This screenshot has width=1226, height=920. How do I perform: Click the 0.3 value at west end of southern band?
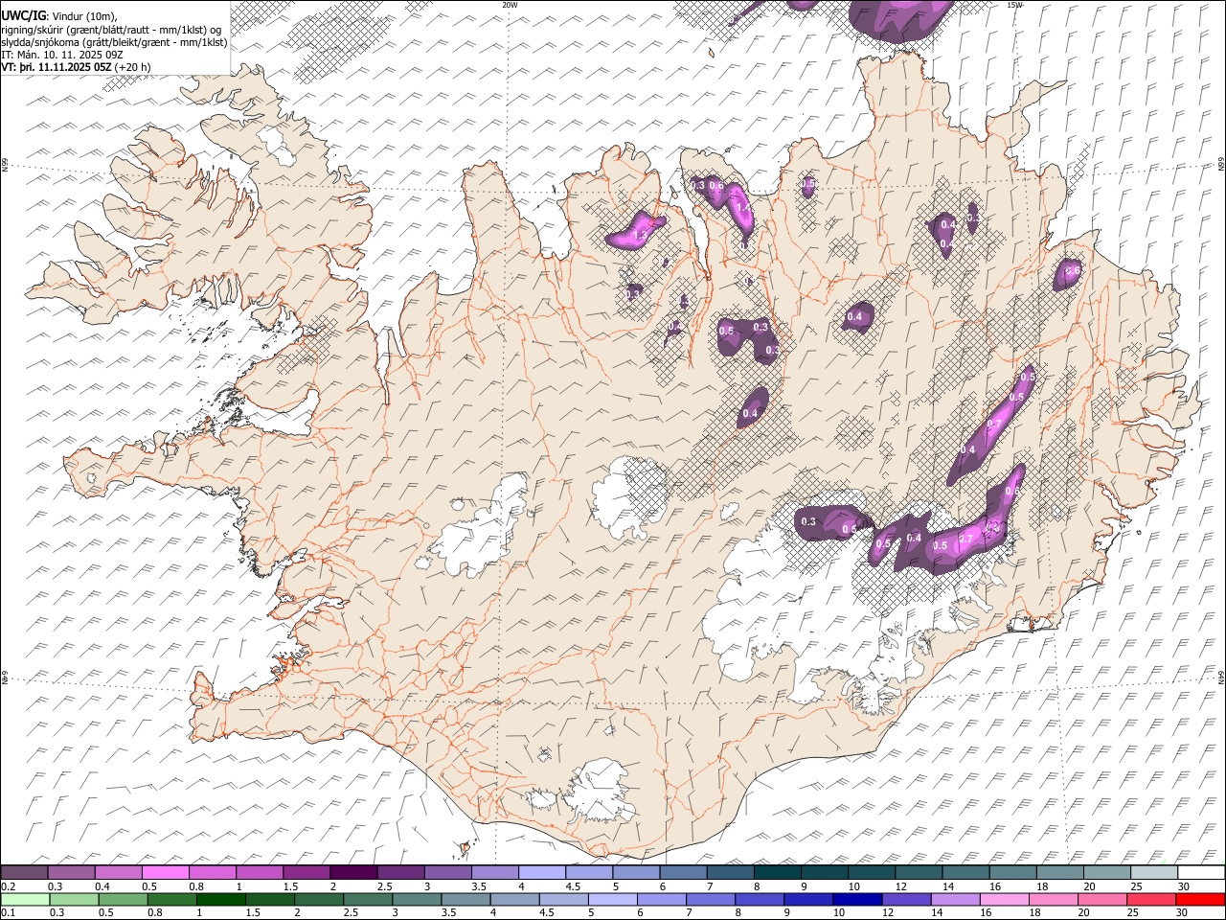pos(808,521)
